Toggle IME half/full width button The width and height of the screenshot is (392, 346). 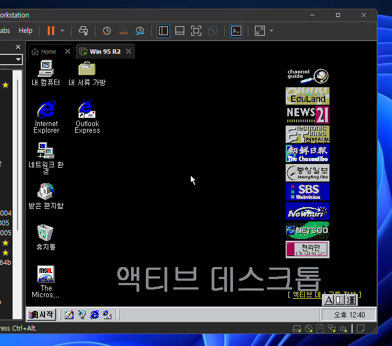(339, 300)
